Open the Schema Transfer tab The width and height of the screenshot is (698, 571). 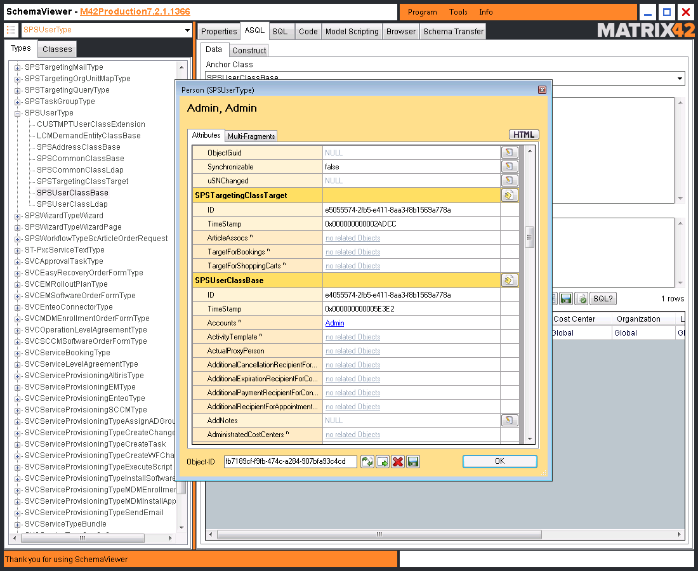(x=453, y=32)
